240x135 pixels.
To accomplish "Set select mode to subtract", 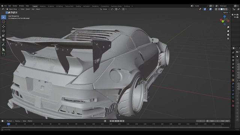I will (x=12, y=12).
